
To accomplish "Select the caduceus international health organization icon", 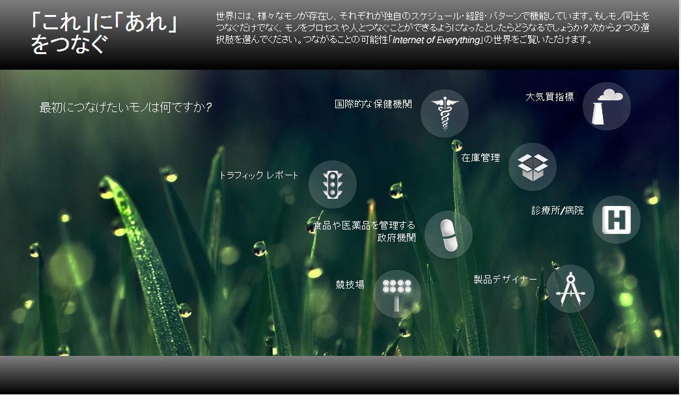I will [x=445, y=113].
